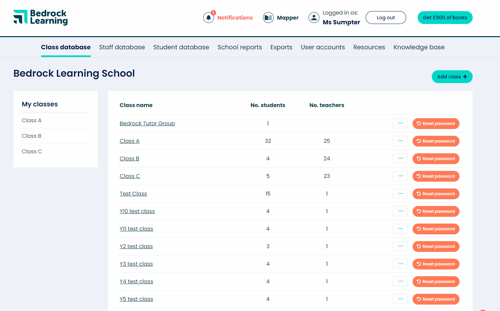
Task: Open the Mapper tool
Action: [268, 18]
